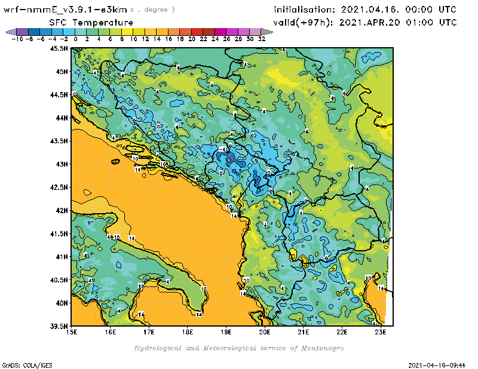Select the 17E longitude axis label
Screen dimensions: 478x369
(149, 332)
